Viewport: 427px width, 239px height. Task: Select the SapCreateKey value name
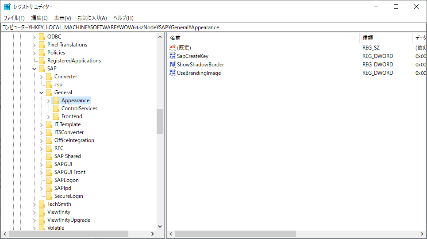pos(192,56)
